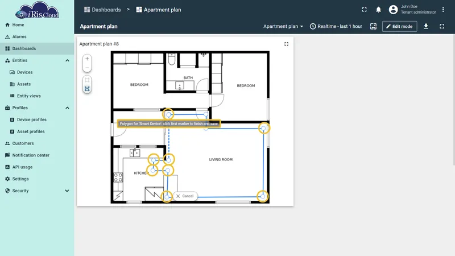Open the Realtime - last 1 hour timewindow
455x256 pixels.
(x=336, y=26)
